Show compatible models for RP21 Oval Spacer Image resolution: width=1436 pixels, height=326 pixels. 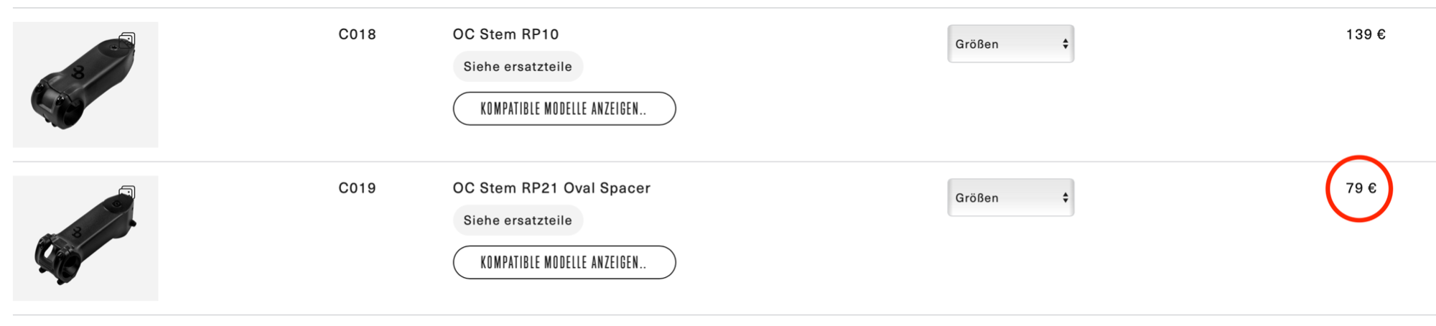564,262
